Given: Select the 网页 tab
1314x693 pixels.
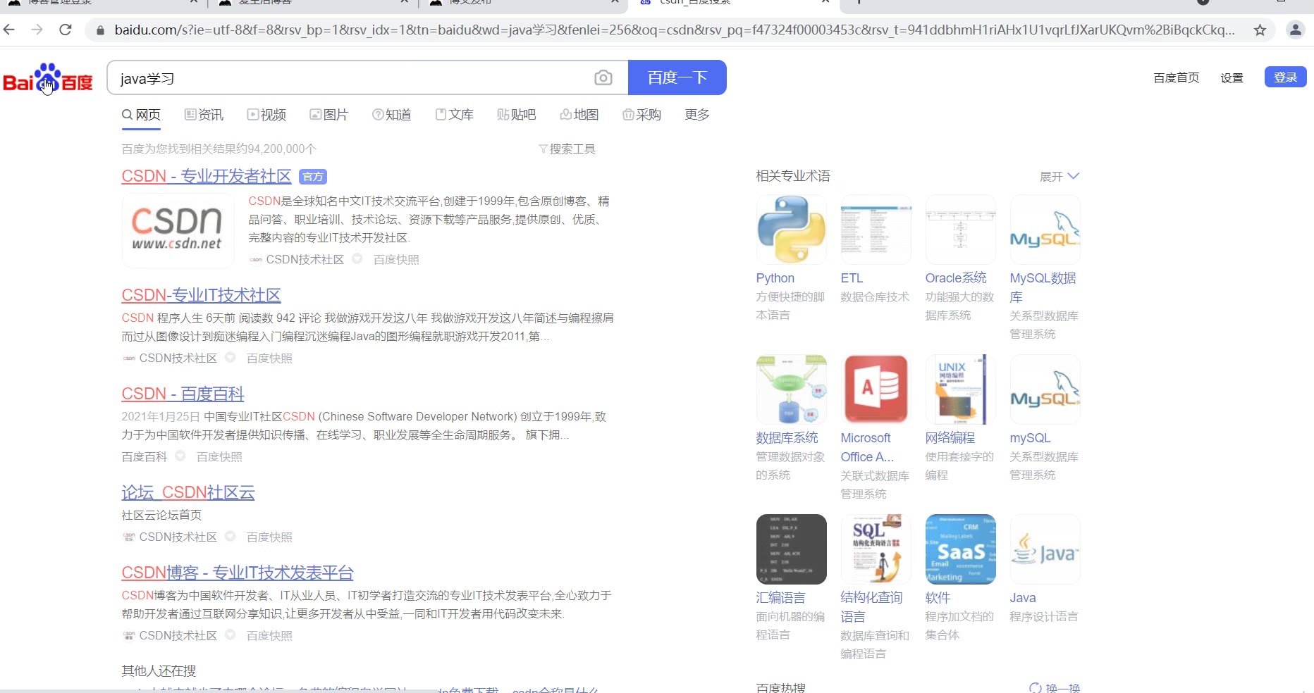Looking at the screenshot, I should (141, 115).
